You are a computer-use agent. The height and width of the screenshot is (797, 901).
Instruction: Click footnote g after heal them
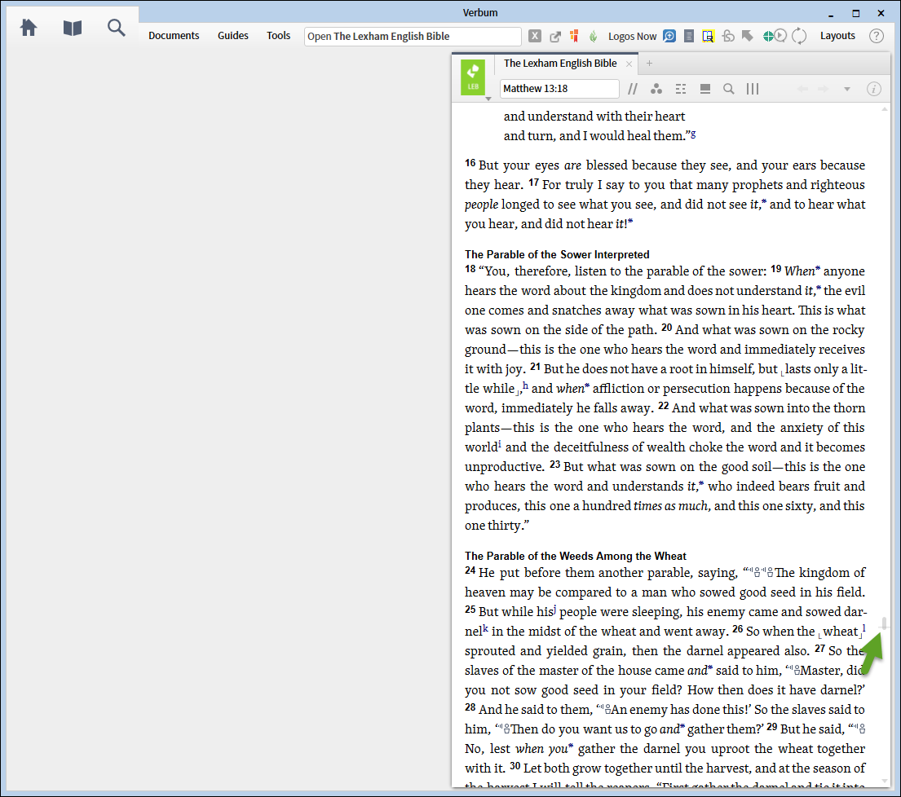tap(693, 134)
